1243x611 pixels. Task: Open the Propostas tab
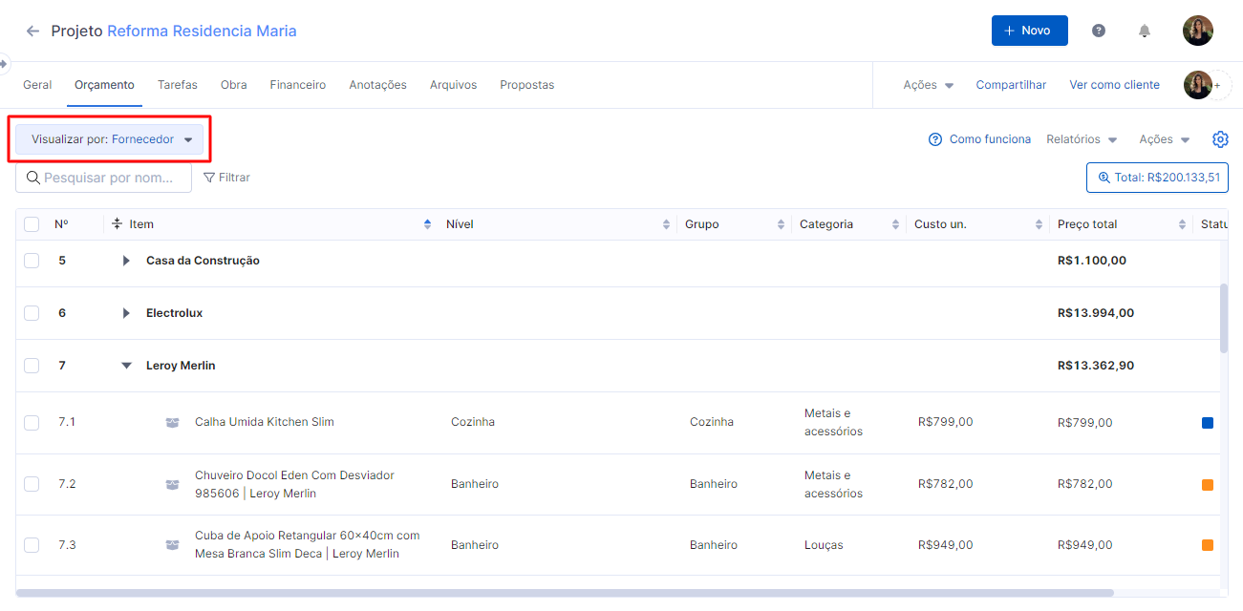pos(527,85)
